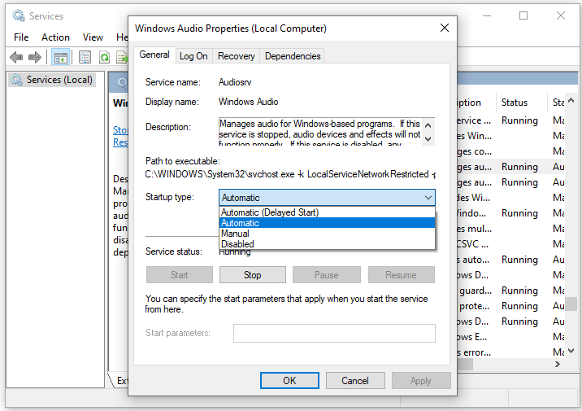Click the Forward arrow in Services toolbar
This screenshot has height=411, width=582.
click(35, 57)
